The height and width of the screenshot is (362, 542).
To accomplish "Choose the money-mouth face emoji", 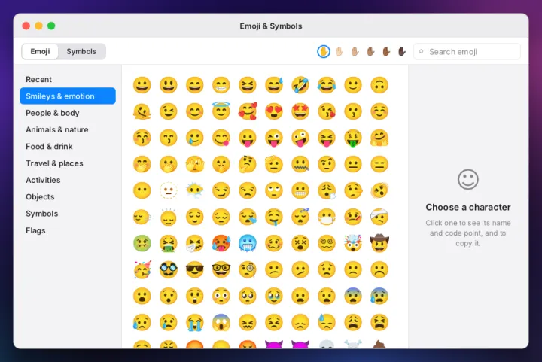I will point(353,138).
